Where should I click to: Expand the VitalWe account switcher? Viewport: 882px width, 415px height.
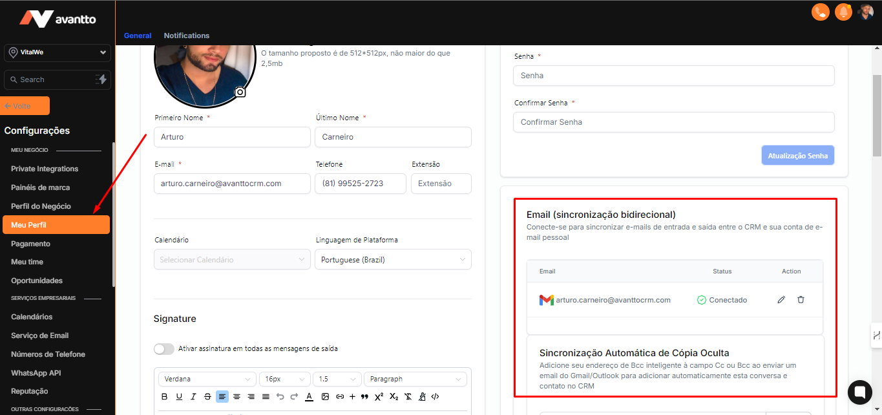pos(57,52)
